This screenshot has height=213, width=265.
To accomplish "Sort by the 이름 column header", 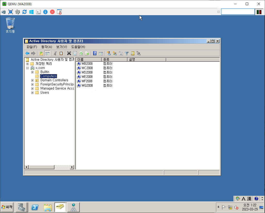I will click(x=89, y=60).
